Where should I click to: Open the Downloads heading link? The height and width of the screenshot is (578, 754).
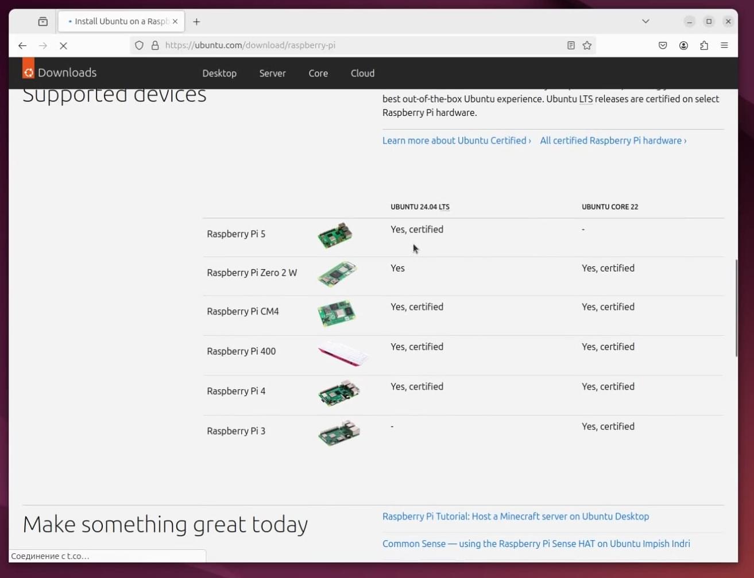pos(67,73)
